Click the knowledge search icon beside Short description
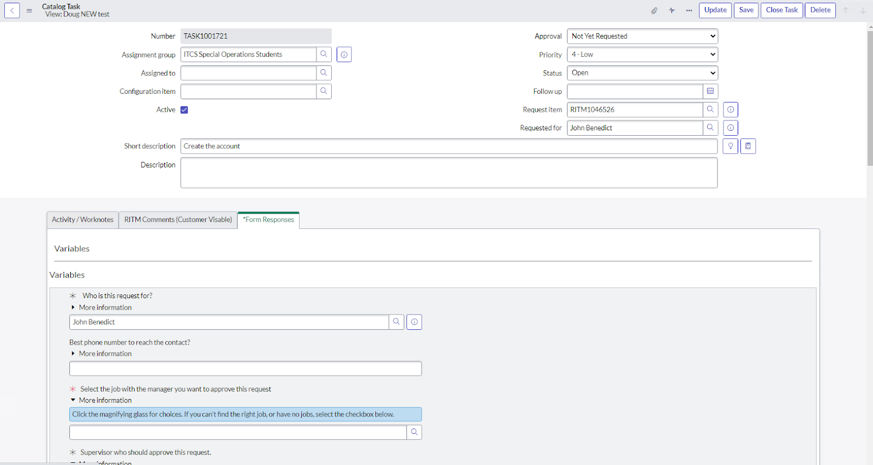The width and height of the screenshot is (873, 465). coord(748,146)
